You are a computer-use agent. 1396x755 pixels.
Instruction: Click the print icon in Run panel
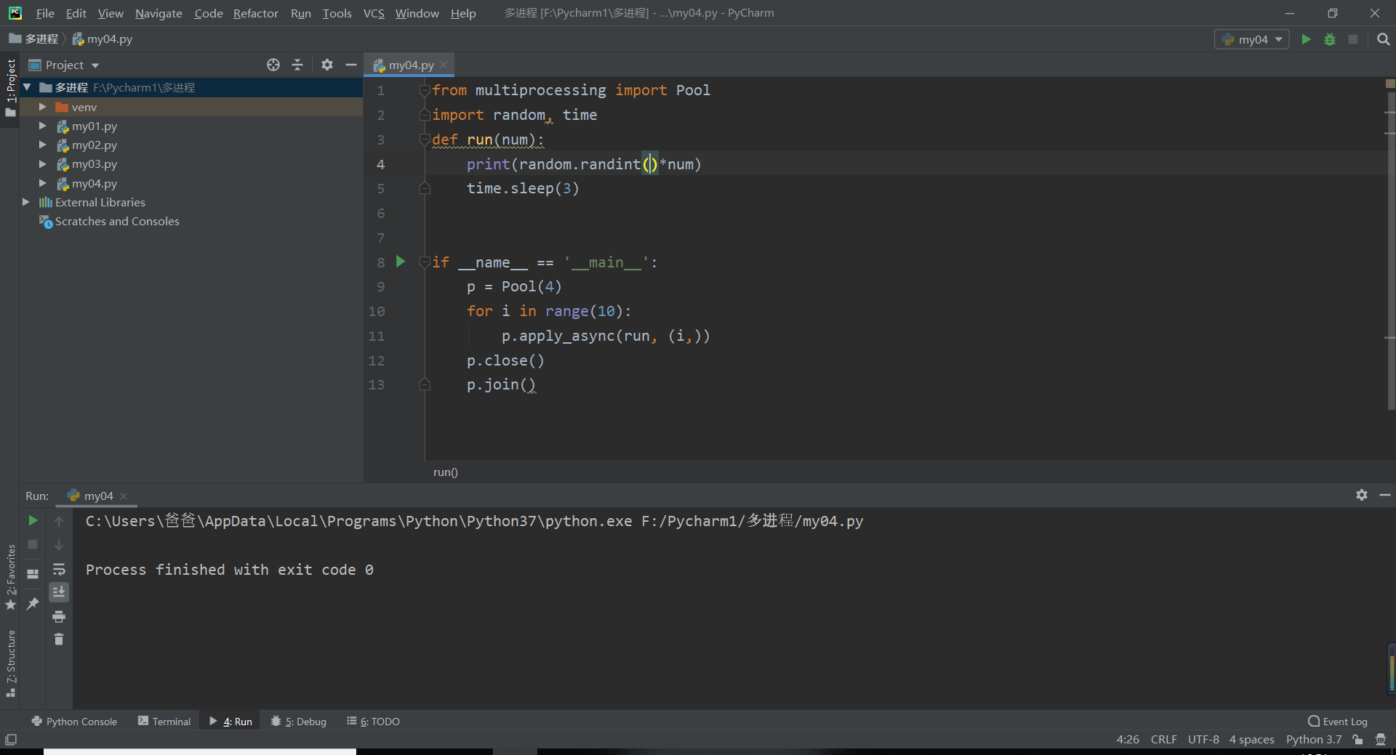click(x=59, y=617)
